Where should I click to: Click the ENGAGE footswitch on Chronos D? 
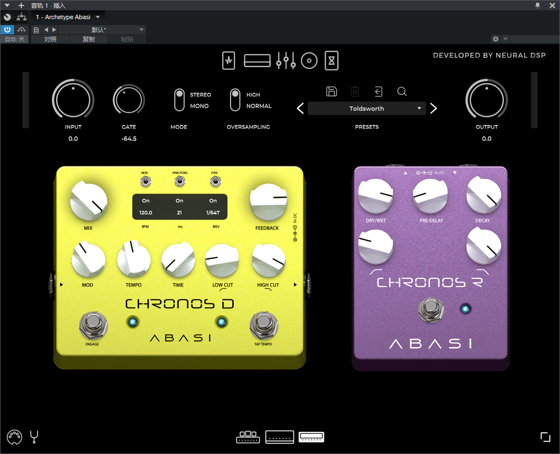click(93, 325)
